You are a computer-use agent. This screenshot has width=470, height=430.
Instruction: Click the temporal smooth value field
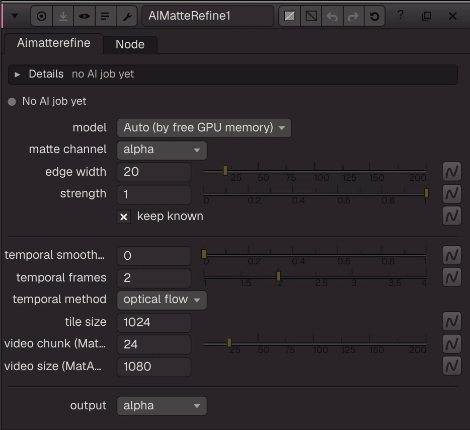click(154, 256)
